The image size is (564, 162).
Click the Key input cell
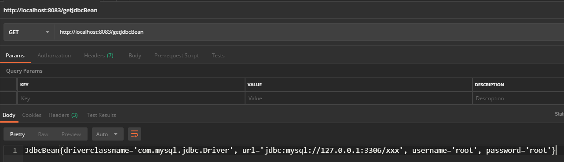[x=131, y=99]
